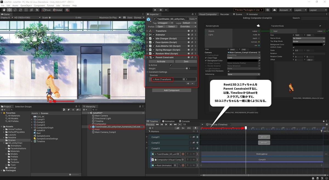Open the Component menu
The width and height of the screenshot is (329, 180).
(39, 5)
